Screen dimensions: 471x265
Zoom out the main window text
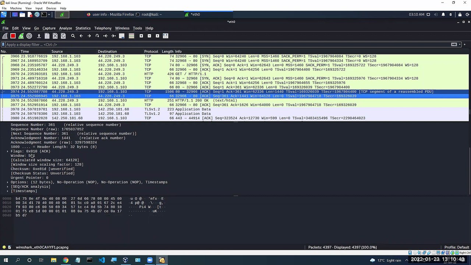click(149, 36)
